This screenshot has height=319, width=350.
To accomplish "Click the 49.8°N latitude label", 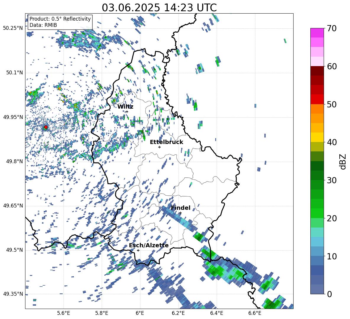I will 14,161.
